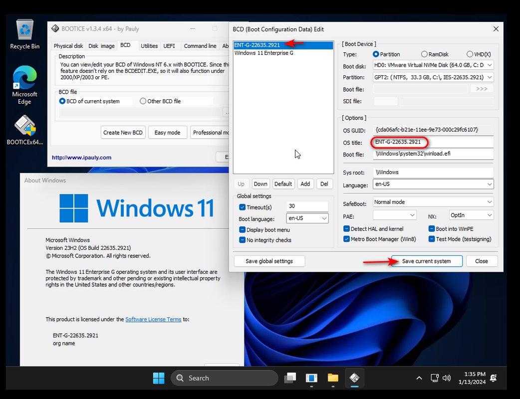Image resolution: width=520 pixels, height=399 pixels.
Task: Click the Default button
Action: [283, 184]
